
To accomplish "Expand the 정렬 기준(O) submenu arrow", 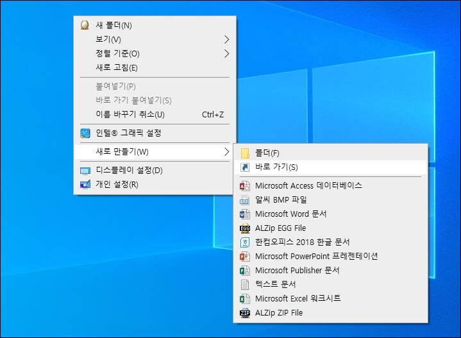I will click(x=226, y=53).
